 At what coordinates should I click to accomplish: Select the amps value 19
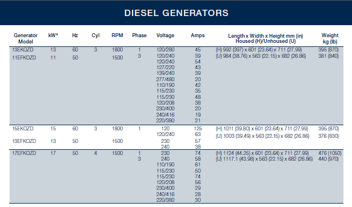click(198, 115)
